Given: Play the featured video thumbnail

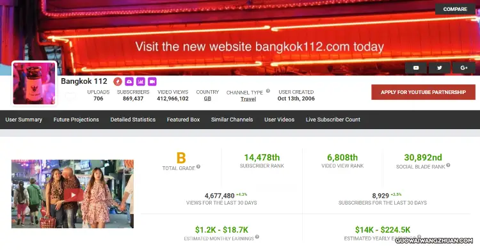Looking at the screenshot, I should pos(72,194).
